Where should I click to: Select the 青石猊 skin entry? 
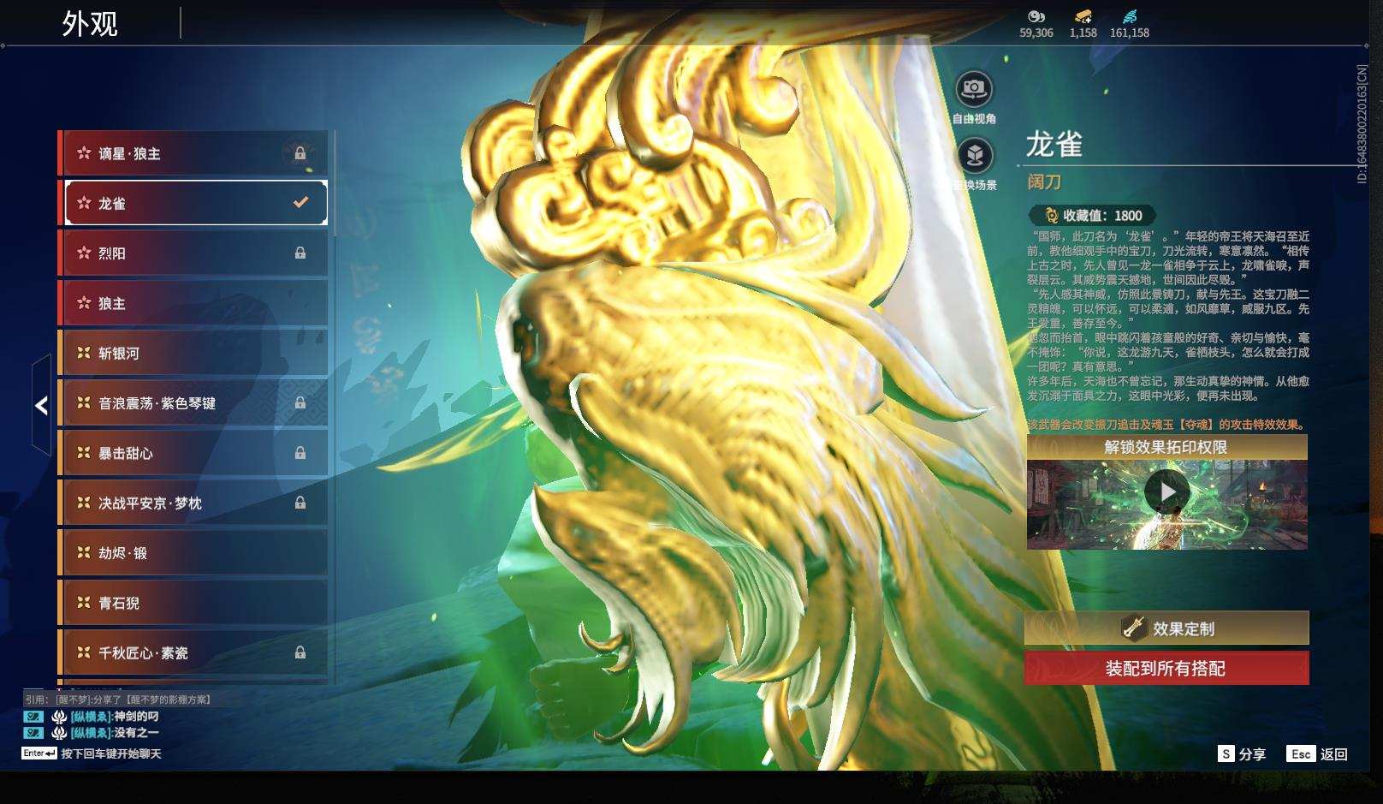(193, 603)
